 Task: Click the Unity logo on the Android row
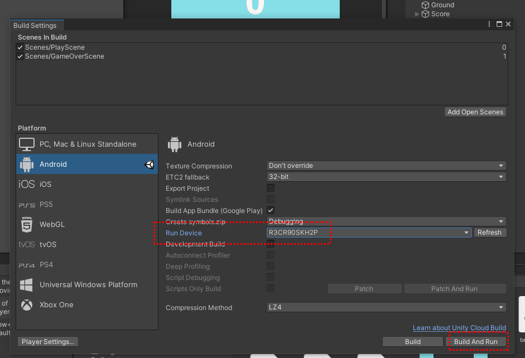point(150,165)
